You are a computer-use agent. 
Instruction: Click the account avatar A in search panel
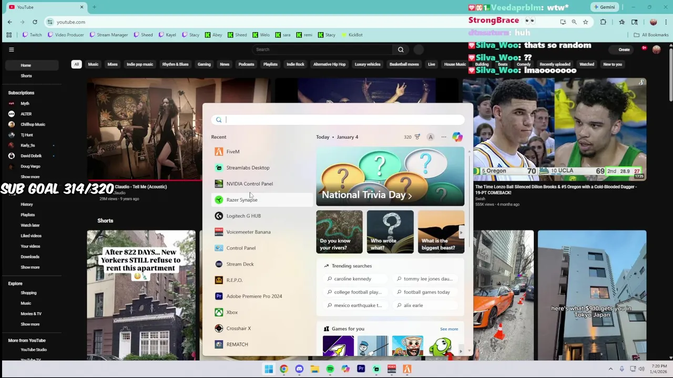[x=431, y=137]
